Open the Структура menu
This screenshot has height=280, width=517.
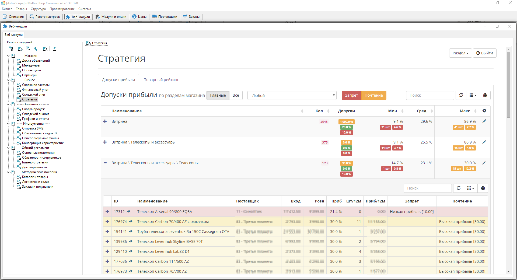38,9
